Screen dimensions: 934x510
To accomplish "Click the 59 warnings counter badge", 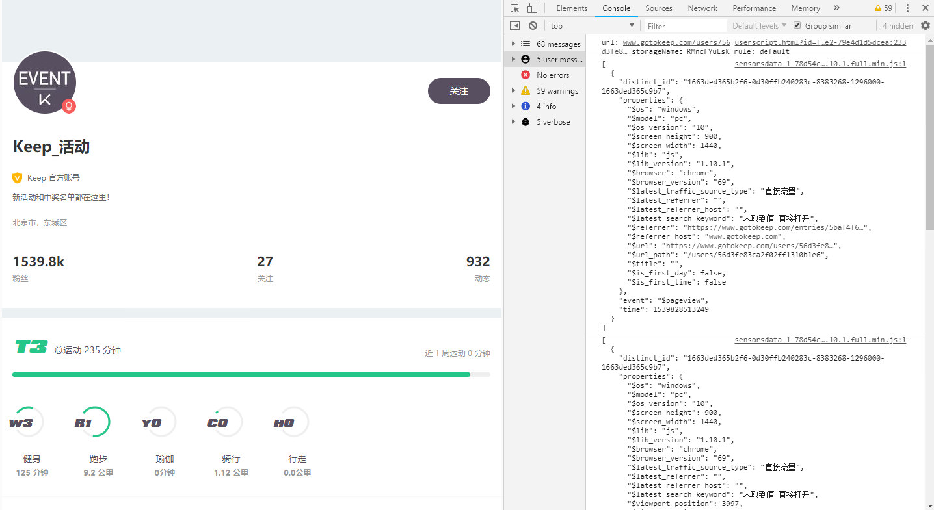I will tap(883, 8).
